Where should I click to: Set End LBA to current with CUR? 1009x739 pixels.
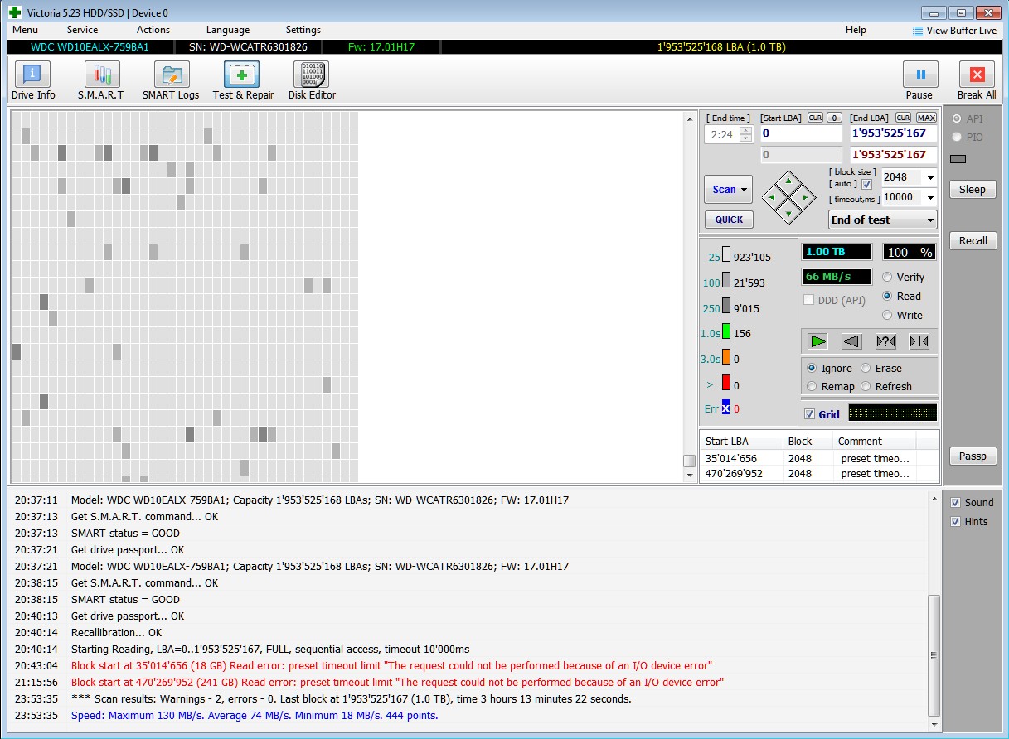click(903, 118)
